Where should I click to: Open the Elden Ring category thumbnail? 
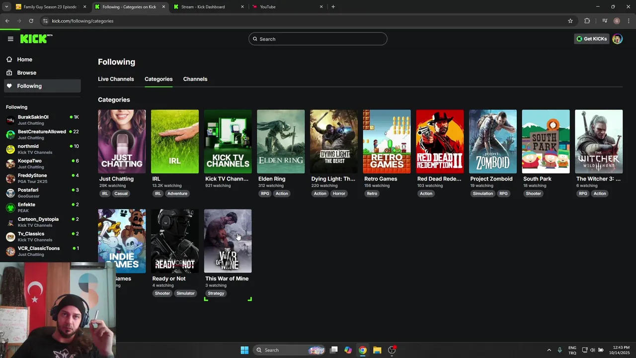[281, 142]
